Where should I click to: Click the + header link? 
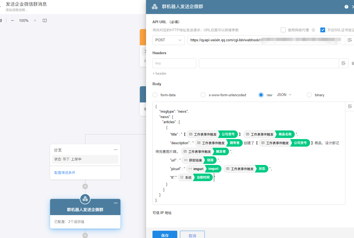pyautogui.click(x=159, y=73)
